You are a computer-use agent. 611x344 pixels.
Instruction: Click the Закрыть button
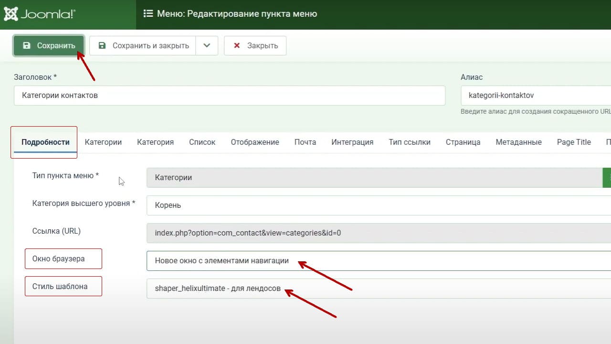(x=255, y=46)
